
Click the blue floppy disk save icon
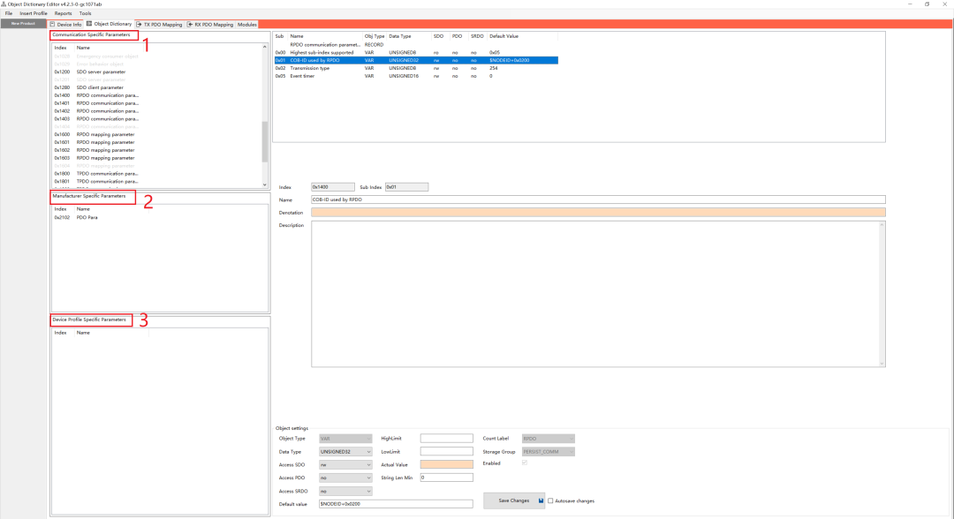coord(541,500)
